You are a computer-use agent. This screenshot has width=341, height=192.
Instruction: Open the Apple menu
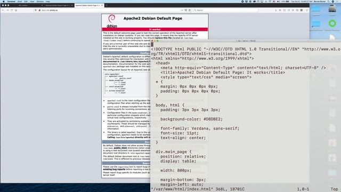click(x=4, y=1)
